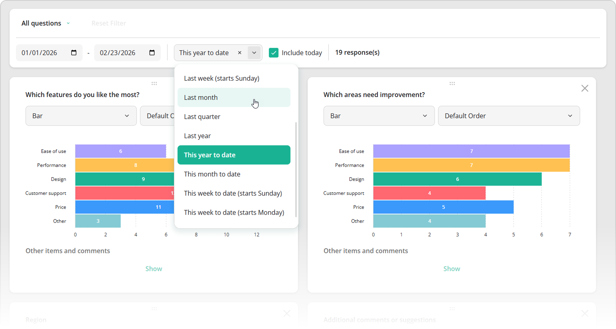616x329 pixels.
Task: Remove the Region widget
Action: pos(286,313)
